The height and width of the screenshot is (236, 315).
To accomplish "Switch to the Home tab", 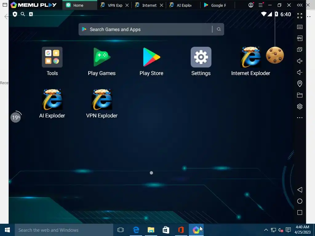I will pyautogui.click(x=80, y=5).
